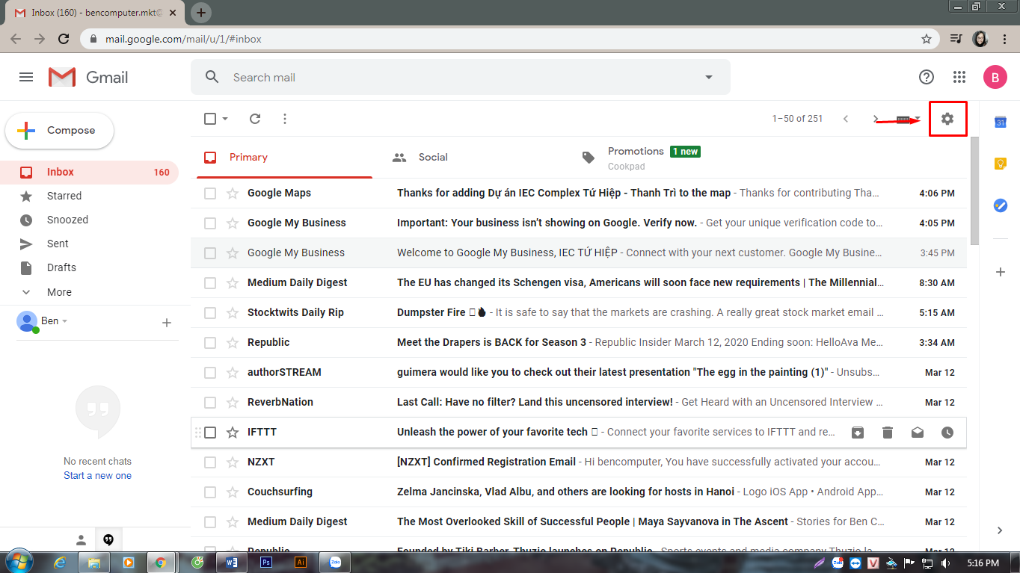
Task: Select the authorSTREAM email checkbox
Action: click(210, 372)
